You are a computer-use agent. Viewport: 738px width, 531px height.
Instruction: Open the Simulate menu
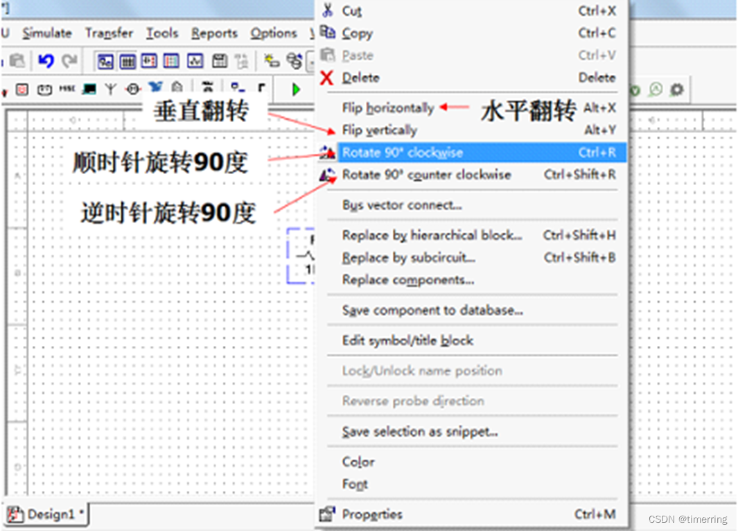(47, 33)
